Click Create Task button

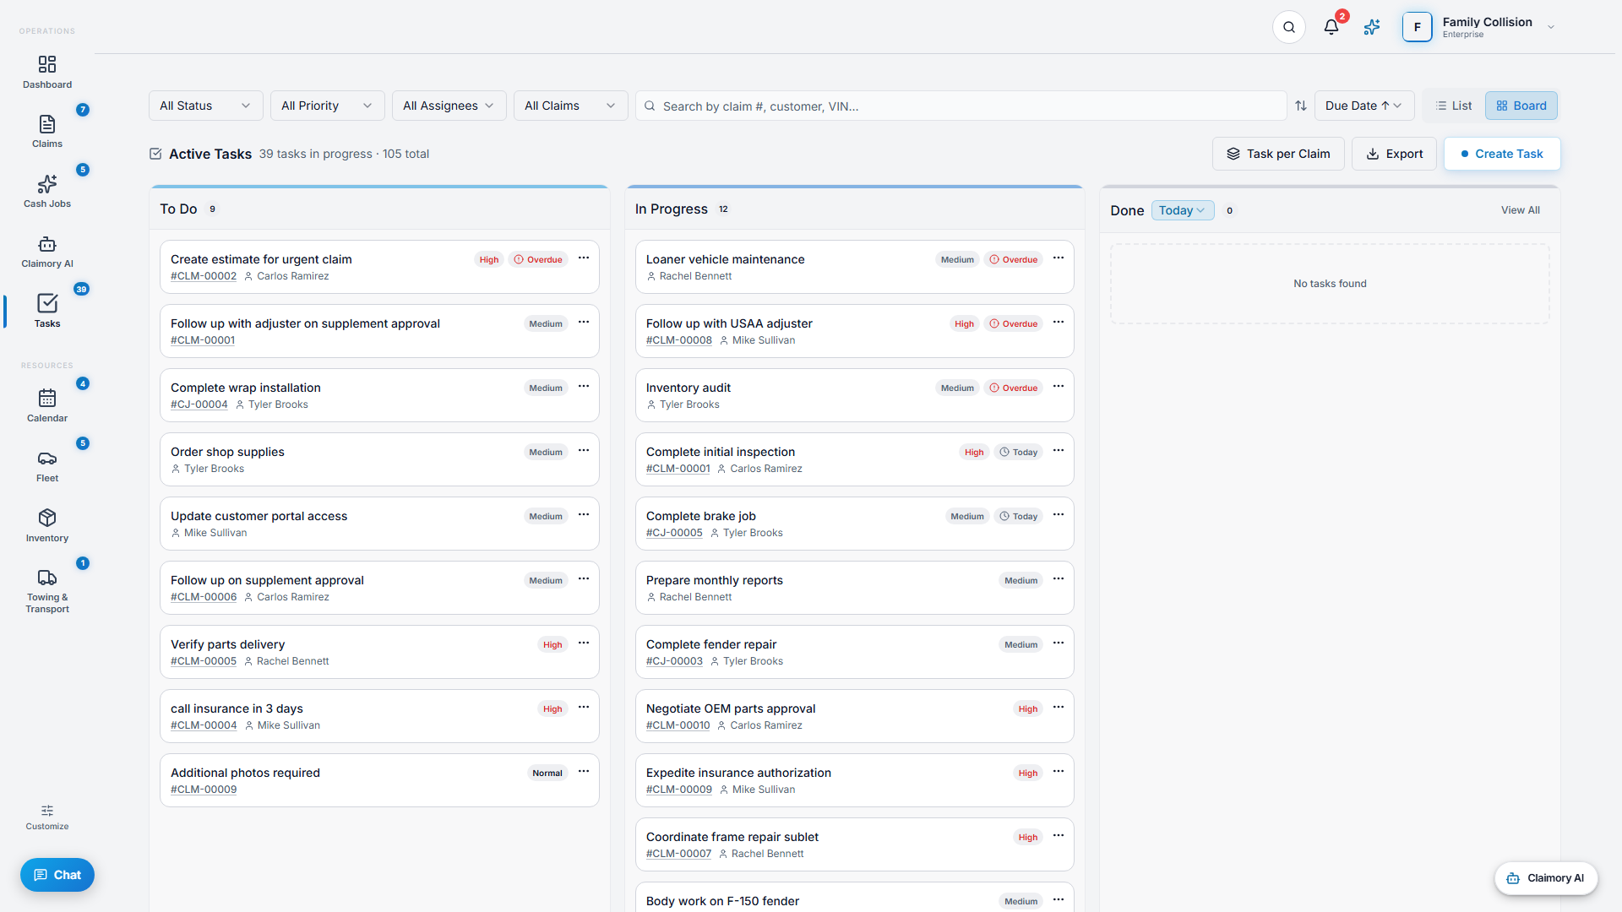coord(1501,154)
